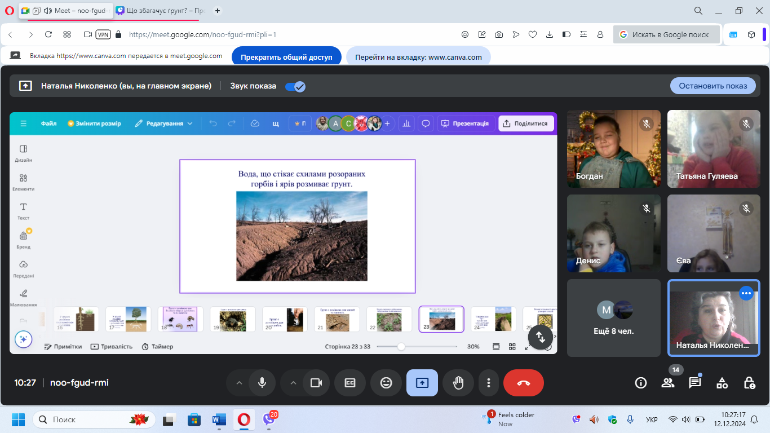Click Искать в Google поиск field
The width and height of the screenshot is (770, 433).
[666, 34]
